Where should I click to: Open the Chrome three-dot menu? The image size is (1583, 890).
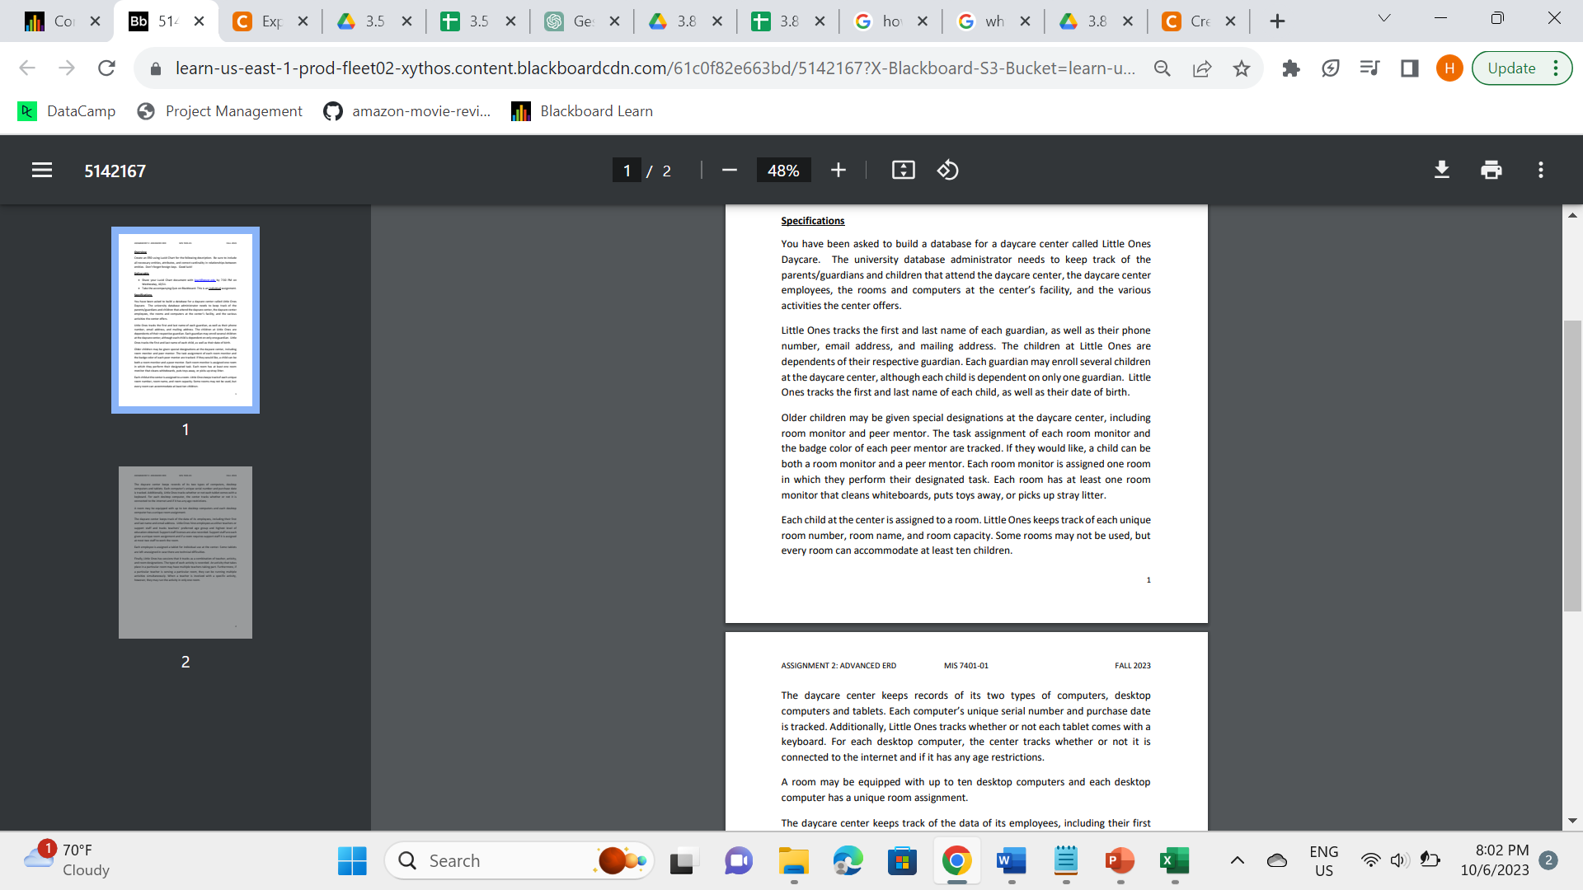click(1556, 68)
